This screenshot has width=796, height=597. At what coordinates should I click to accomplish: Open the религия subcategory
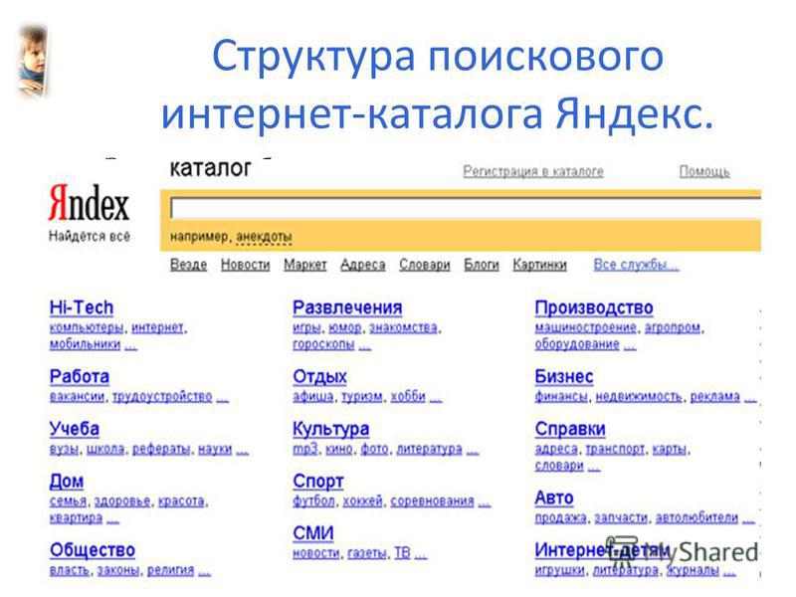click(x=170, y=570)
